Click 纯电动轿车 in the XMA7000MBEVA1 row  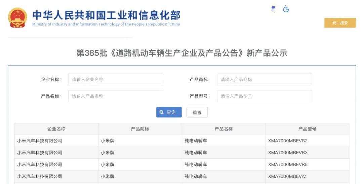(x=196, y=176)
